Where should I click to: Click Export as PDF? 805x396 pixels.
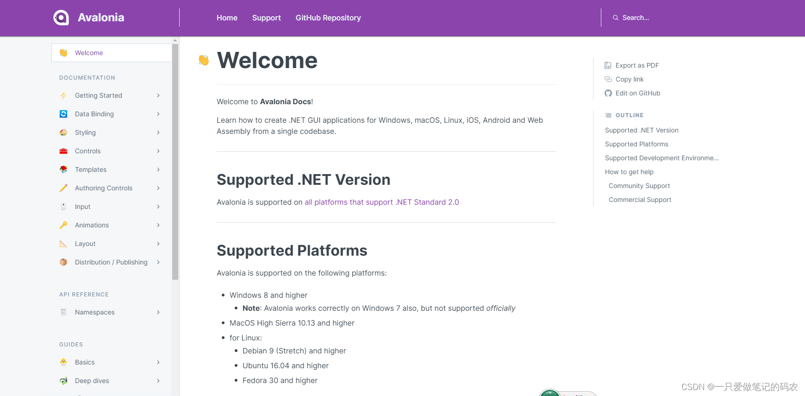coord(637,65)
